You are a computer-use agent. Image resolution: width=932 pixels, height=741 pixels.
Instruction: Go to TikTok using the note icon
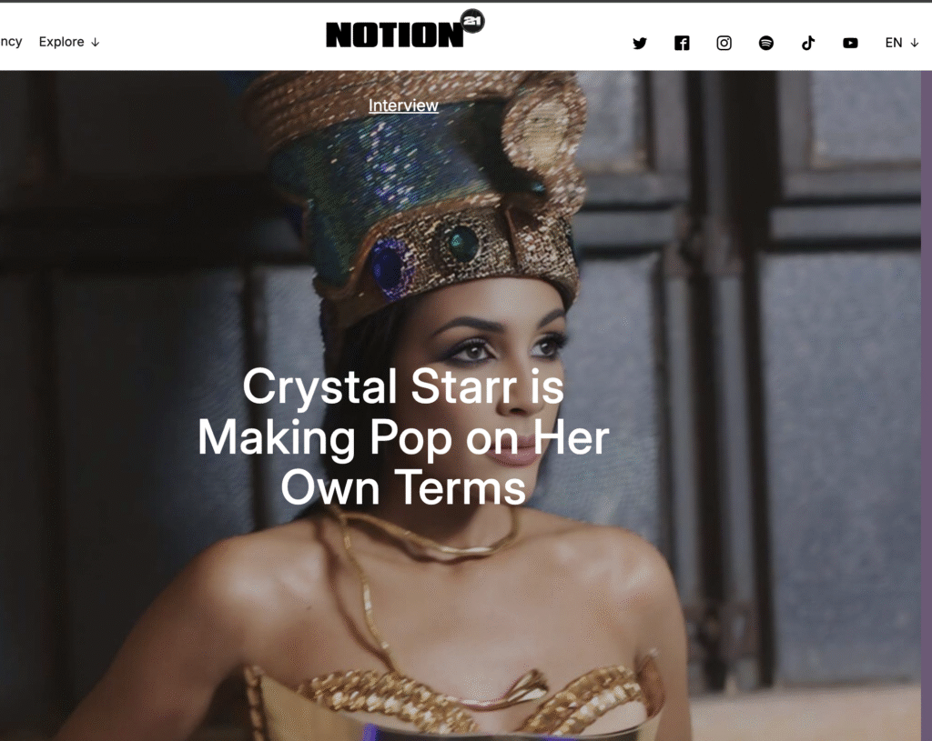(x=808, y=43)
